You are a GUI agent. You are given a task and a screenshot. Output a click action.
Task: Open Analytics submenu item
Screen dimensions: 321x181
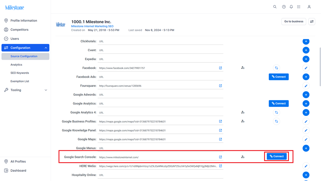(16, 65)
